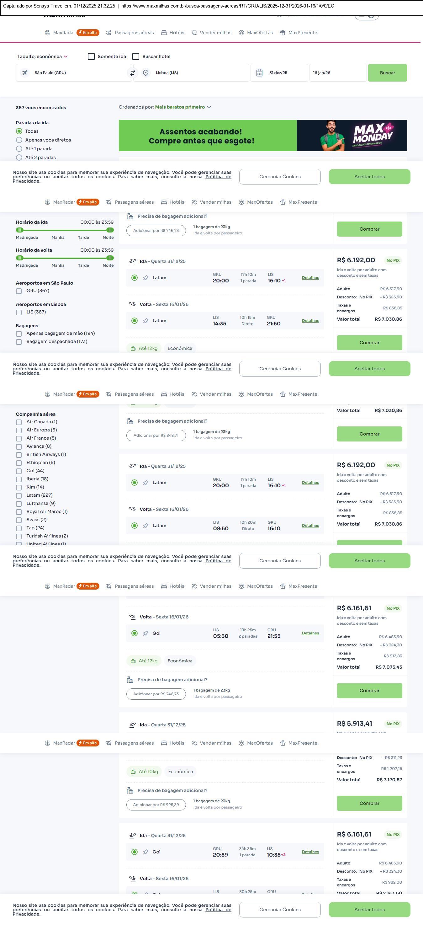Viewport: 423px width, 925px height.
Task: Select Apenas voos diretos radio option
Action: coord(19,140)
